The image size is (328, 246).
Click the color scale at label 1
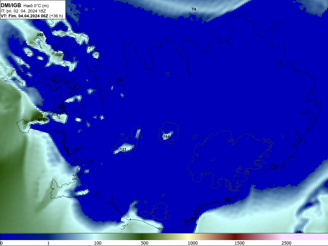[x=48, y=243]
